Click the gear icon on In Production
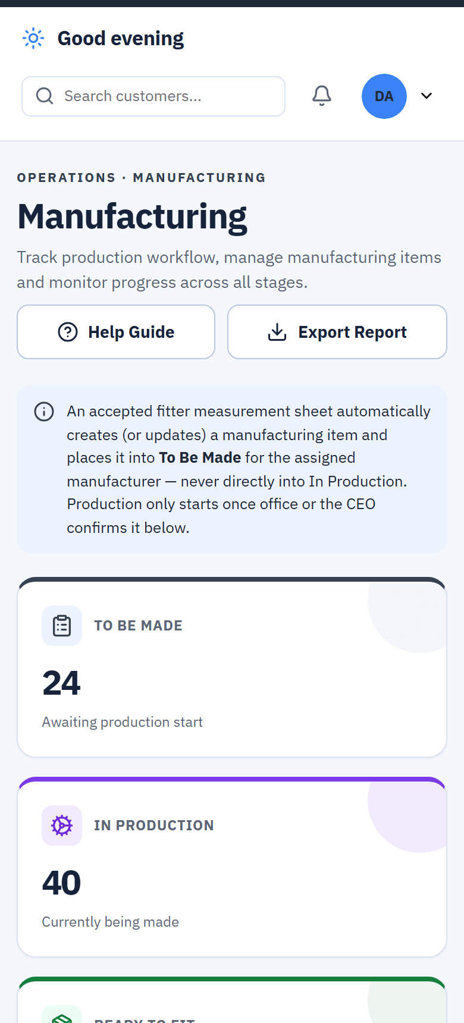 click(x=62, y=826)
